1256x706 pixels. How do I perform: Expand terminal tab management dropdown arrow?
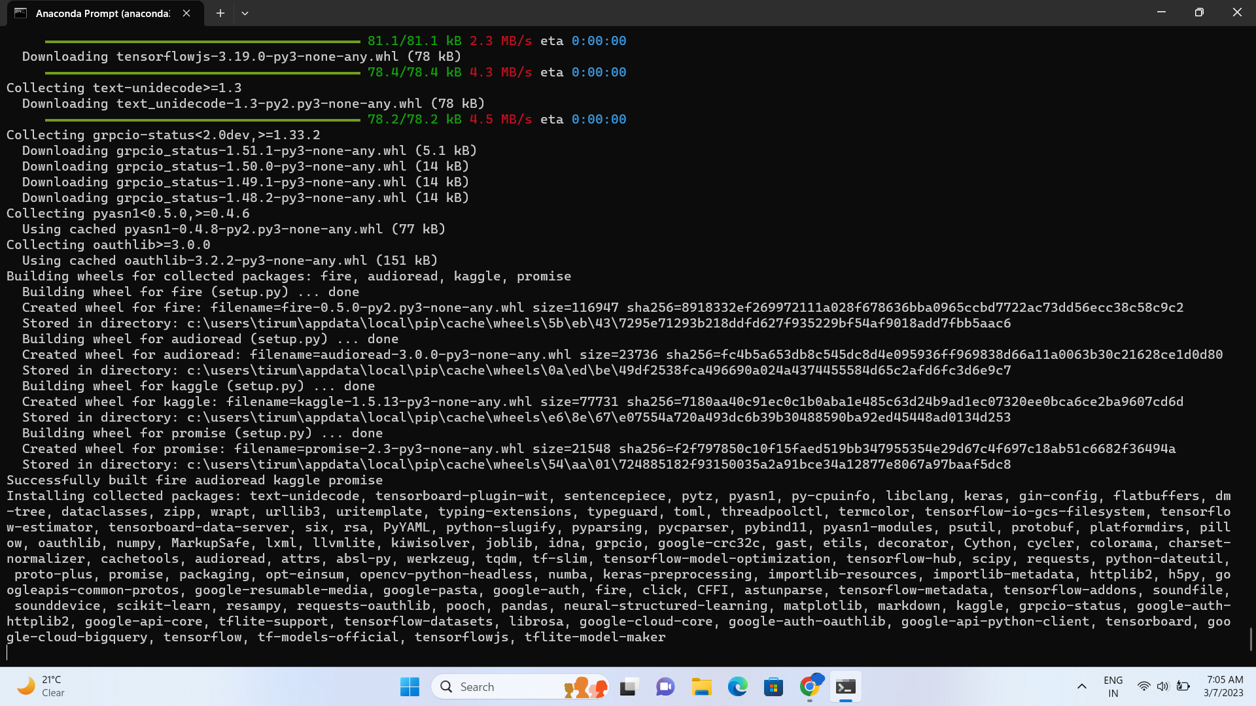click(x=245, y=12)
